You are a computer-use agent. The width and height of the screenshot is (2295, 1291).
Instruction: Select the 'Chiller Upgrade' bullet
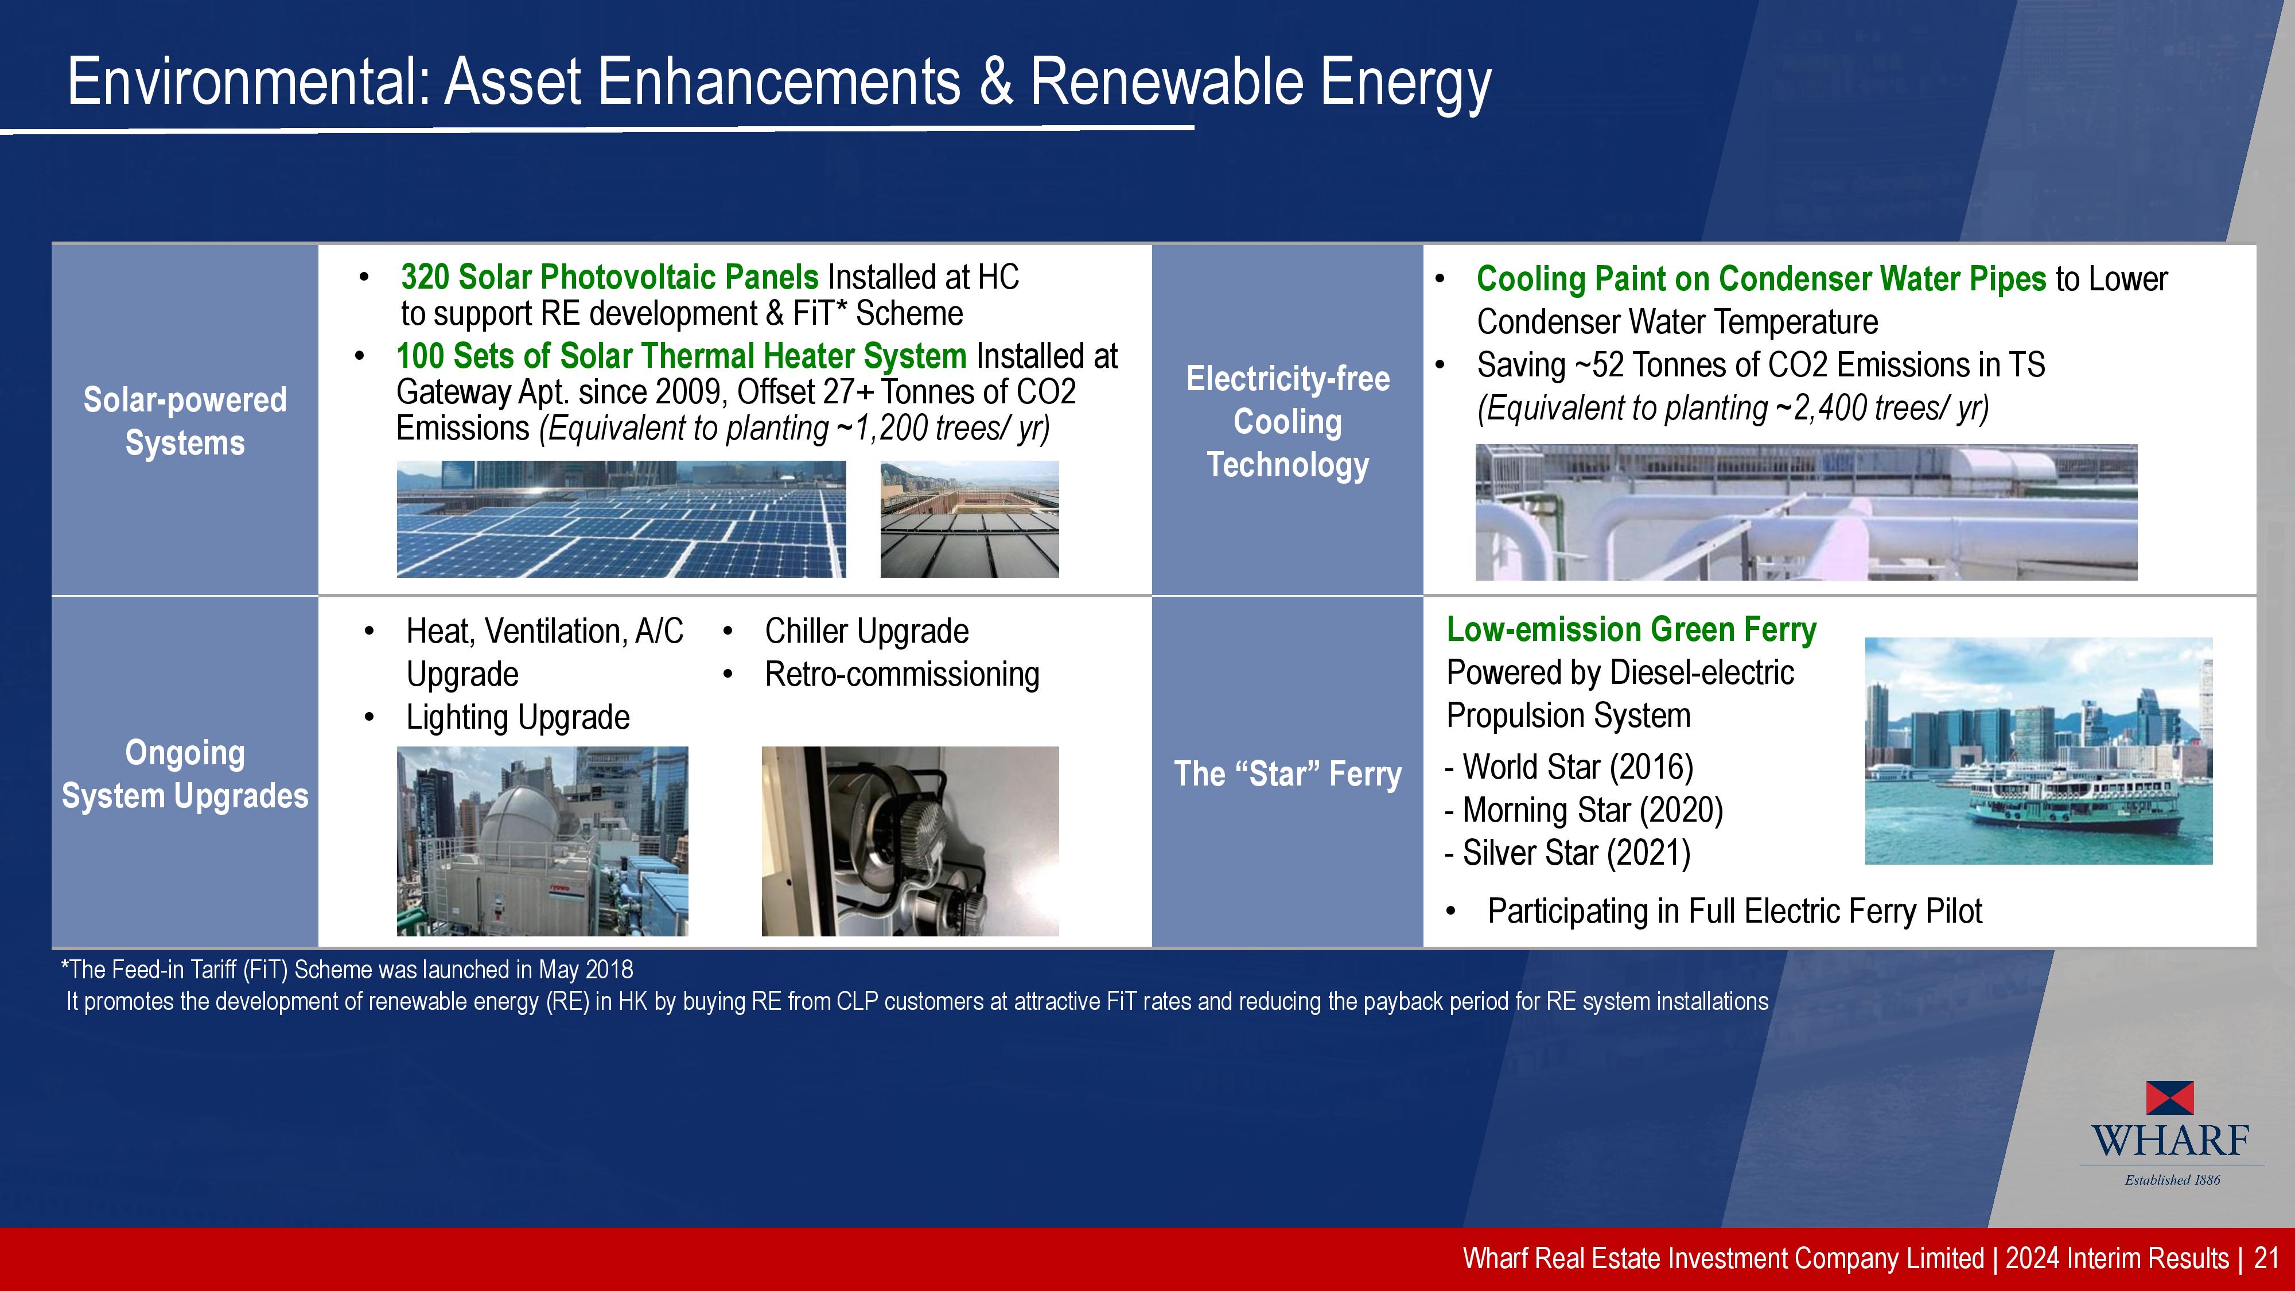866,632
